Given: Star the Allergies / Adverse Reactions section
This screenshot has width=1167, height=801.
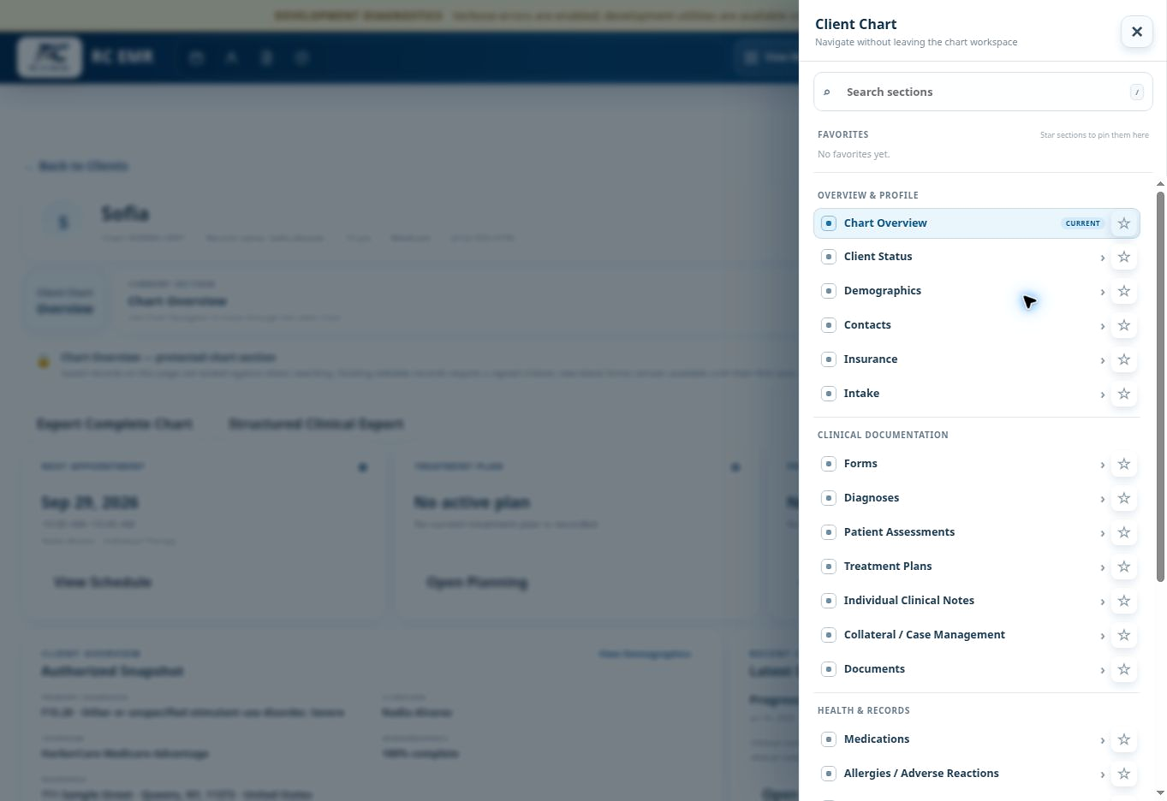Looking at the screenshot, I should [1124, 774].
